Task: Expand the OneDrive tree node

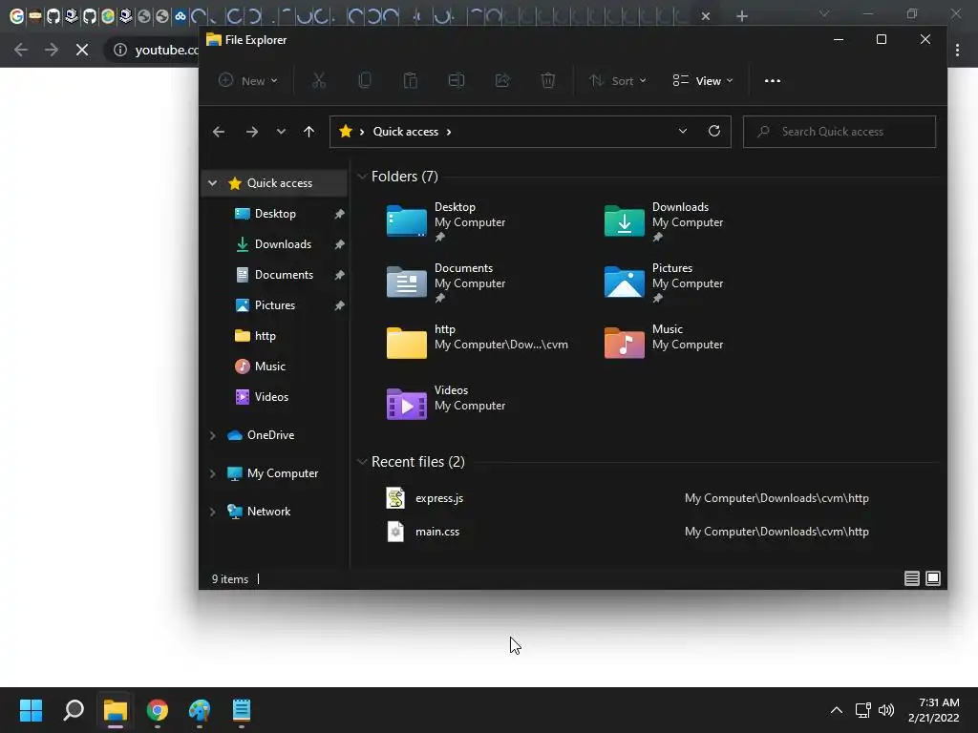Action: coord(213,435)
